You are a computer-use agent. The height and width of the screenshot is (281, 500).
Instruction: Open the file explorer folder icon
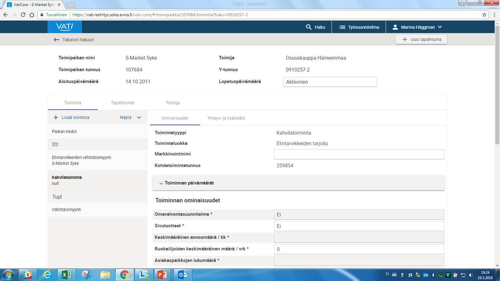tap(105, 275)
